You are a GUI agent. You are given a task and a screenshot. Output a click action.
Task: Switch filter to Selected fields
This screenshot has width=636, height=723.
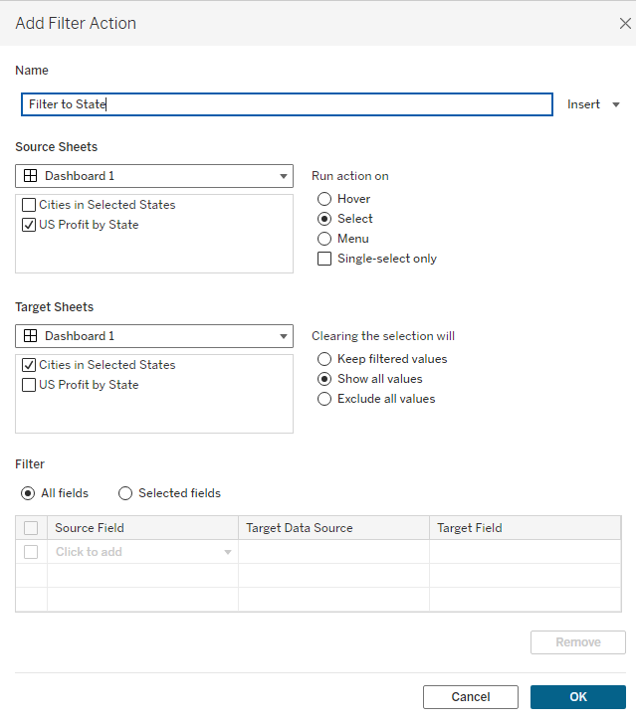click(125, 493)
